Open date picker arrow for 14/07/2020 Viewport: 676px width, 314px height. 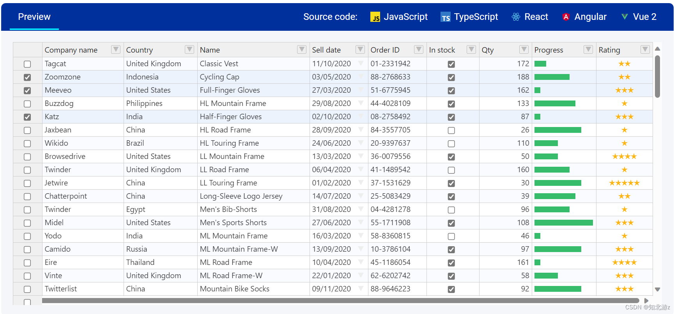(x=361, y=196)
